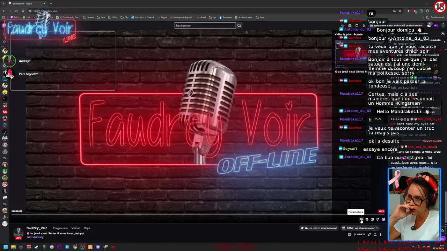The image size is (447, 251).
Task: Click the Audrey® name in overlay panel
Action: [x=24, y=61]
